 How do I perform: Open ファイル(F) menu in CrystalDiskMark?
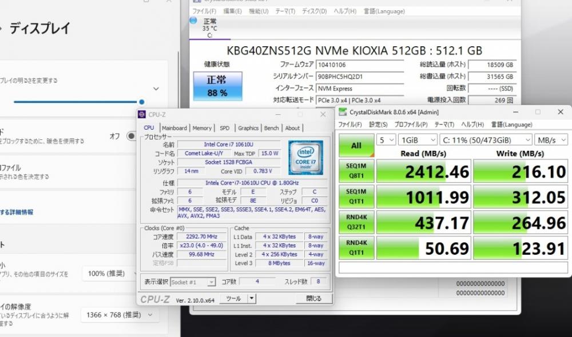[x=350, y=125]
